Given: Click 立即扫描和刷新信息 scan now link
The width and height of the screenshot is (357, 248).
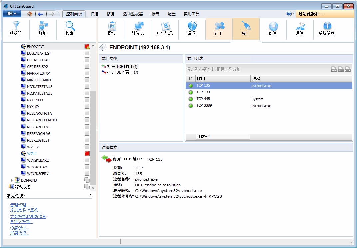Looking at the screenshot, I should (28, 217).
